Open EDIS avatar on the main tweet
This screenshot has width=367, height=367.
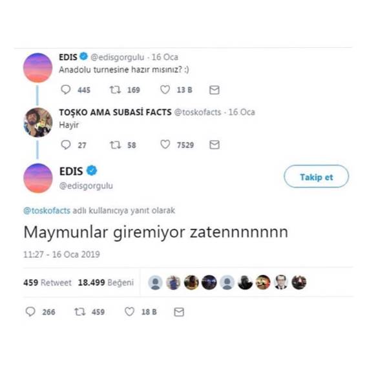[x=37, y=178]
